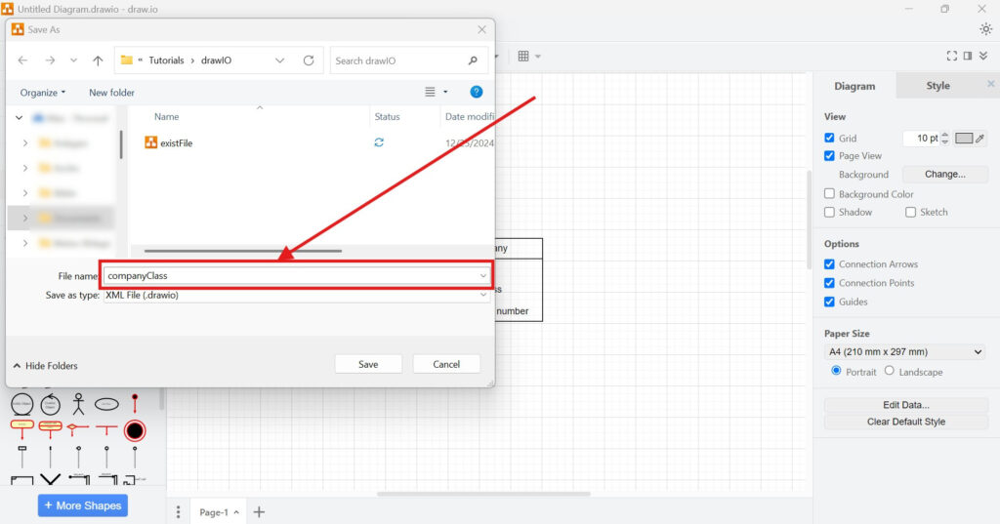This screenshot has width=1000, height=524.
Task: Click the grid color swatch
Action: click(x=964, y=139)
